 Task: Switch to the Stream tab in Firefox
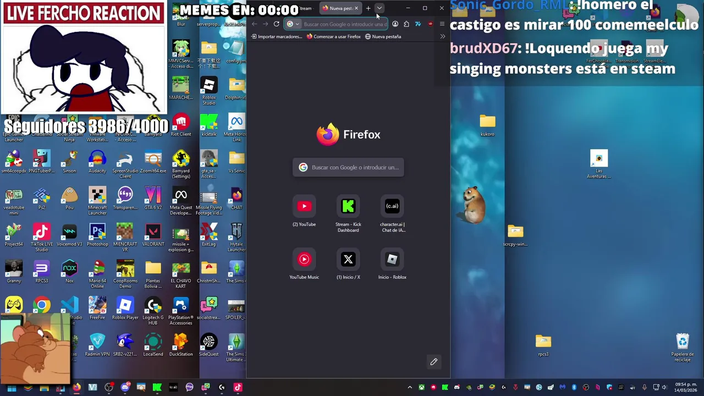coord(305,8)
